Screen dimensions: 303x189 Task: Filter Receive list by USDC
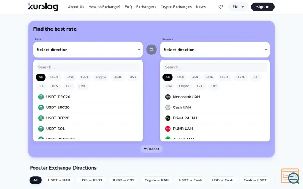pyautogui.click(x=241, y=77)
